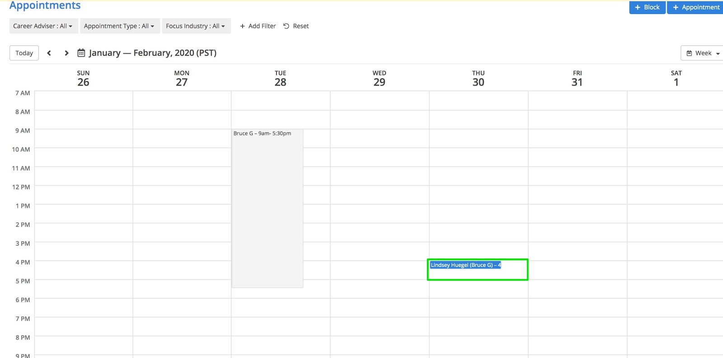The image size is (723, 358).
Task: Select the Tuesday 28 column header
Action: pyautogui.click(x=280, y=78)
